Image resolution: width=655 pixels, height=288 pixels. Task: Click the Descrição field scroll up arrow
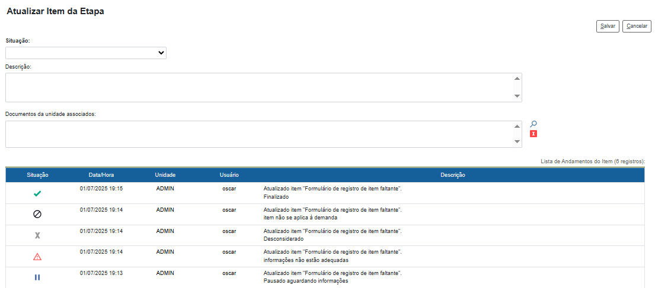517,78
